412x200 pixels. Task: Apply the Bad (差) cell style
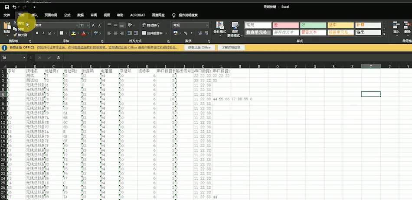[x=286, y=25]
